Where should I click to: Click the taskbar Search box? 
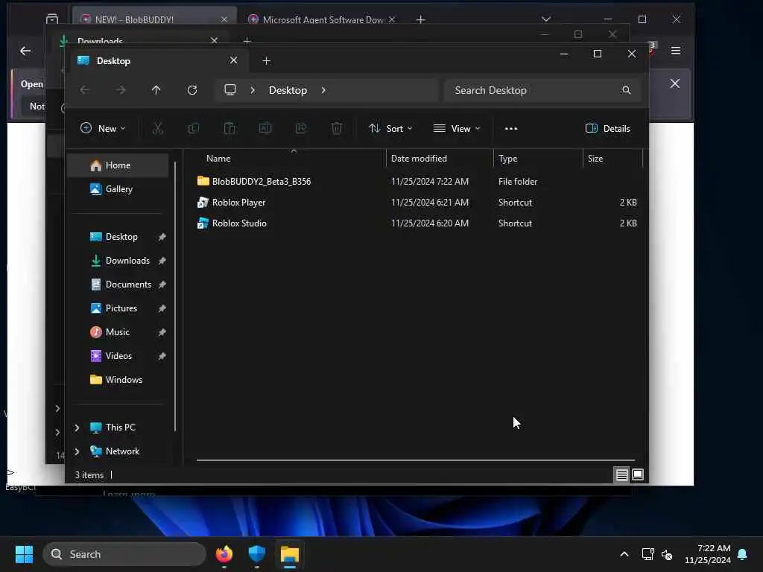(x=124, y=554)
